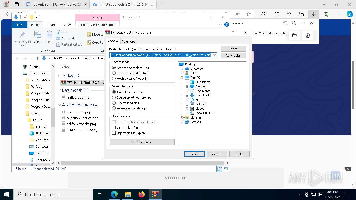Click the Help button in dialog
Viewport: 356px width, 200px height.
(239, 154)
